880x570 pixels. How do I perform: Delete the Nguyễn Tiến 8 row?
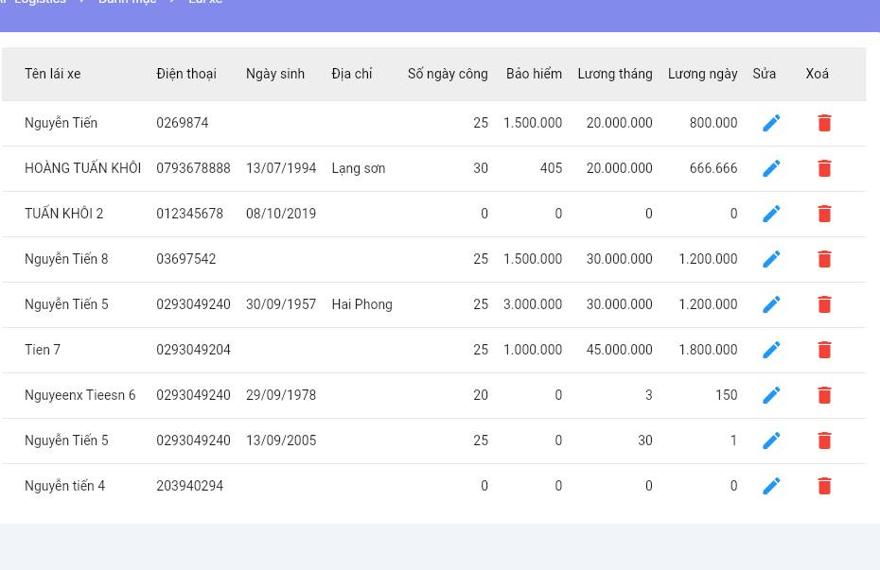(x=824, y=259)
